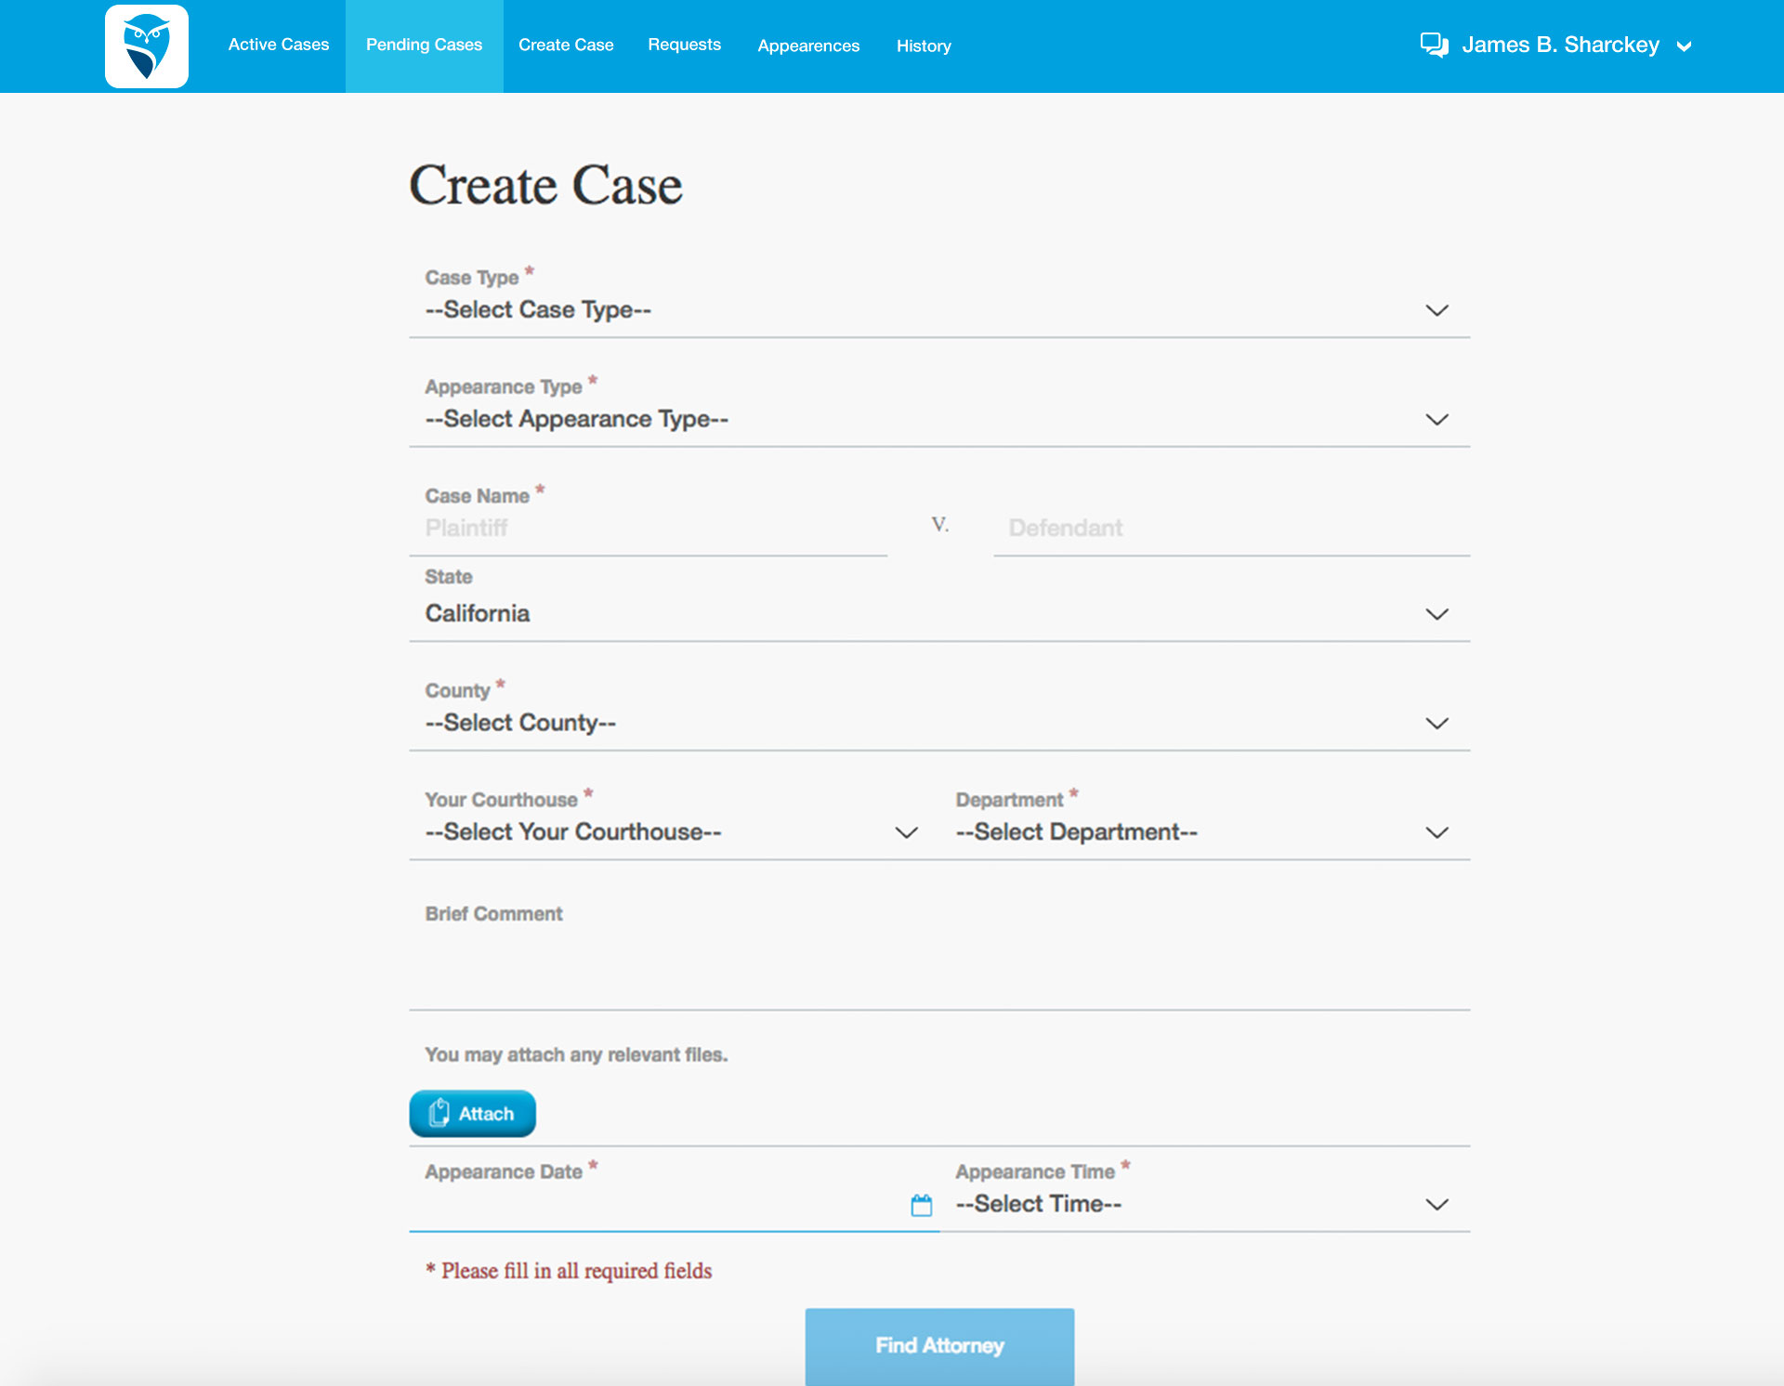Image resolution: width=1784 pixels, height=1386 pixels.
Task: Open the Select Department dropdown
Action: (1200, 832)
